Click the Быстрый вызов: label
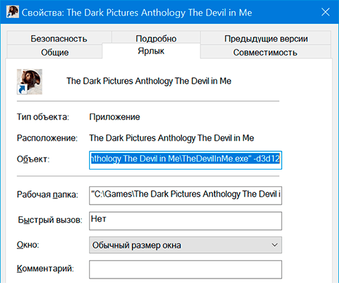339x283 pixels. pyautogui.click(x=50, y=220)
